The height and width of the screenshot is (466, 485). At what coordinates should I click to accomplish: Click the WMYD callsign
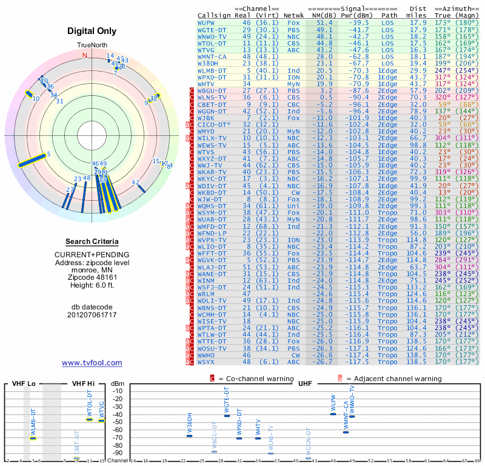(x=206, y=131)
